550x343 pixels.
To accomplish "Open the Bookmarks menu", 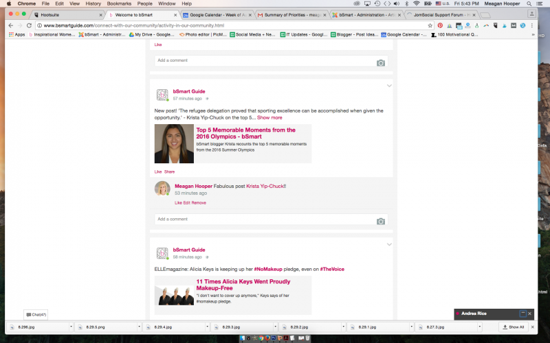I will (119, 3).
